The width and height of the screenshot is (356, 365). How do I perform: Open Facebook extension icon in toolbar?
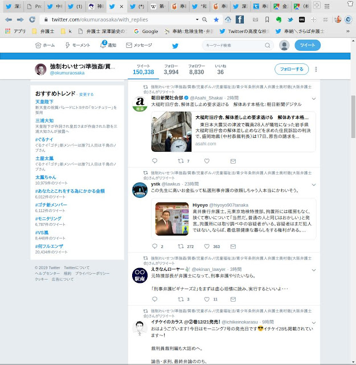pos(240,19)
